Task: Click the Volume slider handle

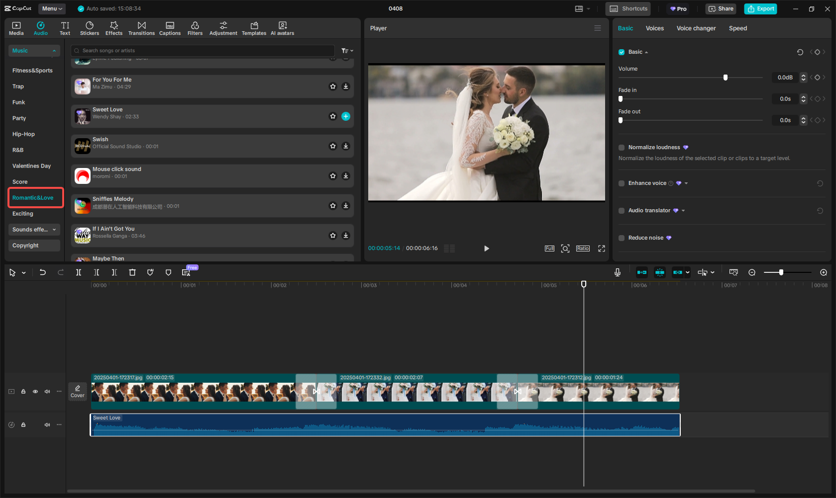Action: click(726, 78)
